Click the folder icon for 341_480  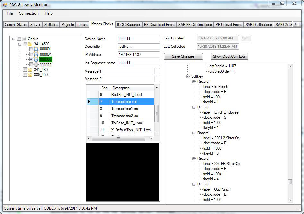[x=30, y=70]
